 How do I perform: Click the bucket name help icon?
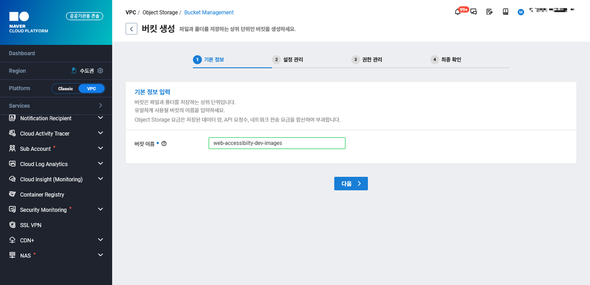[164, 144]
